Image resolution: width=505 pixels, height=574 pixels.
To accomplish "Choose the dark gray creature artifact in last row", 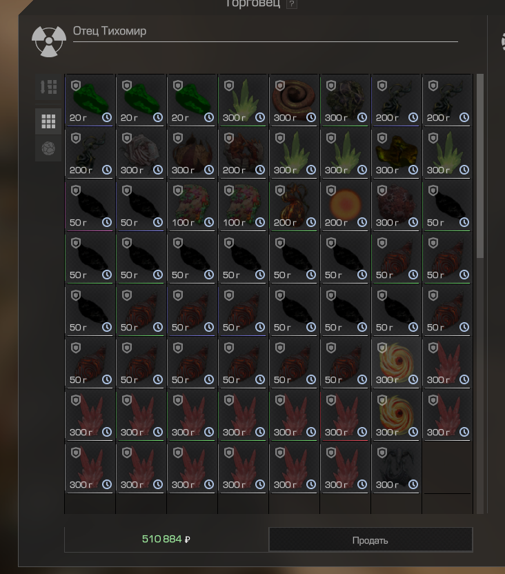I will click(396, 468).
